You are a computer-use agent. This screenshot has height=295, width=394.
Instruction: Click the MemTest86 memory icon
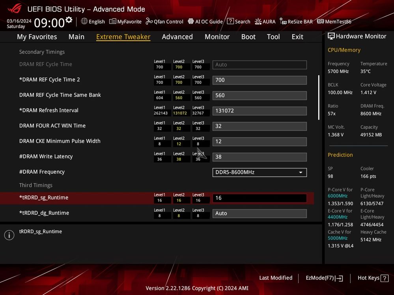320,21
